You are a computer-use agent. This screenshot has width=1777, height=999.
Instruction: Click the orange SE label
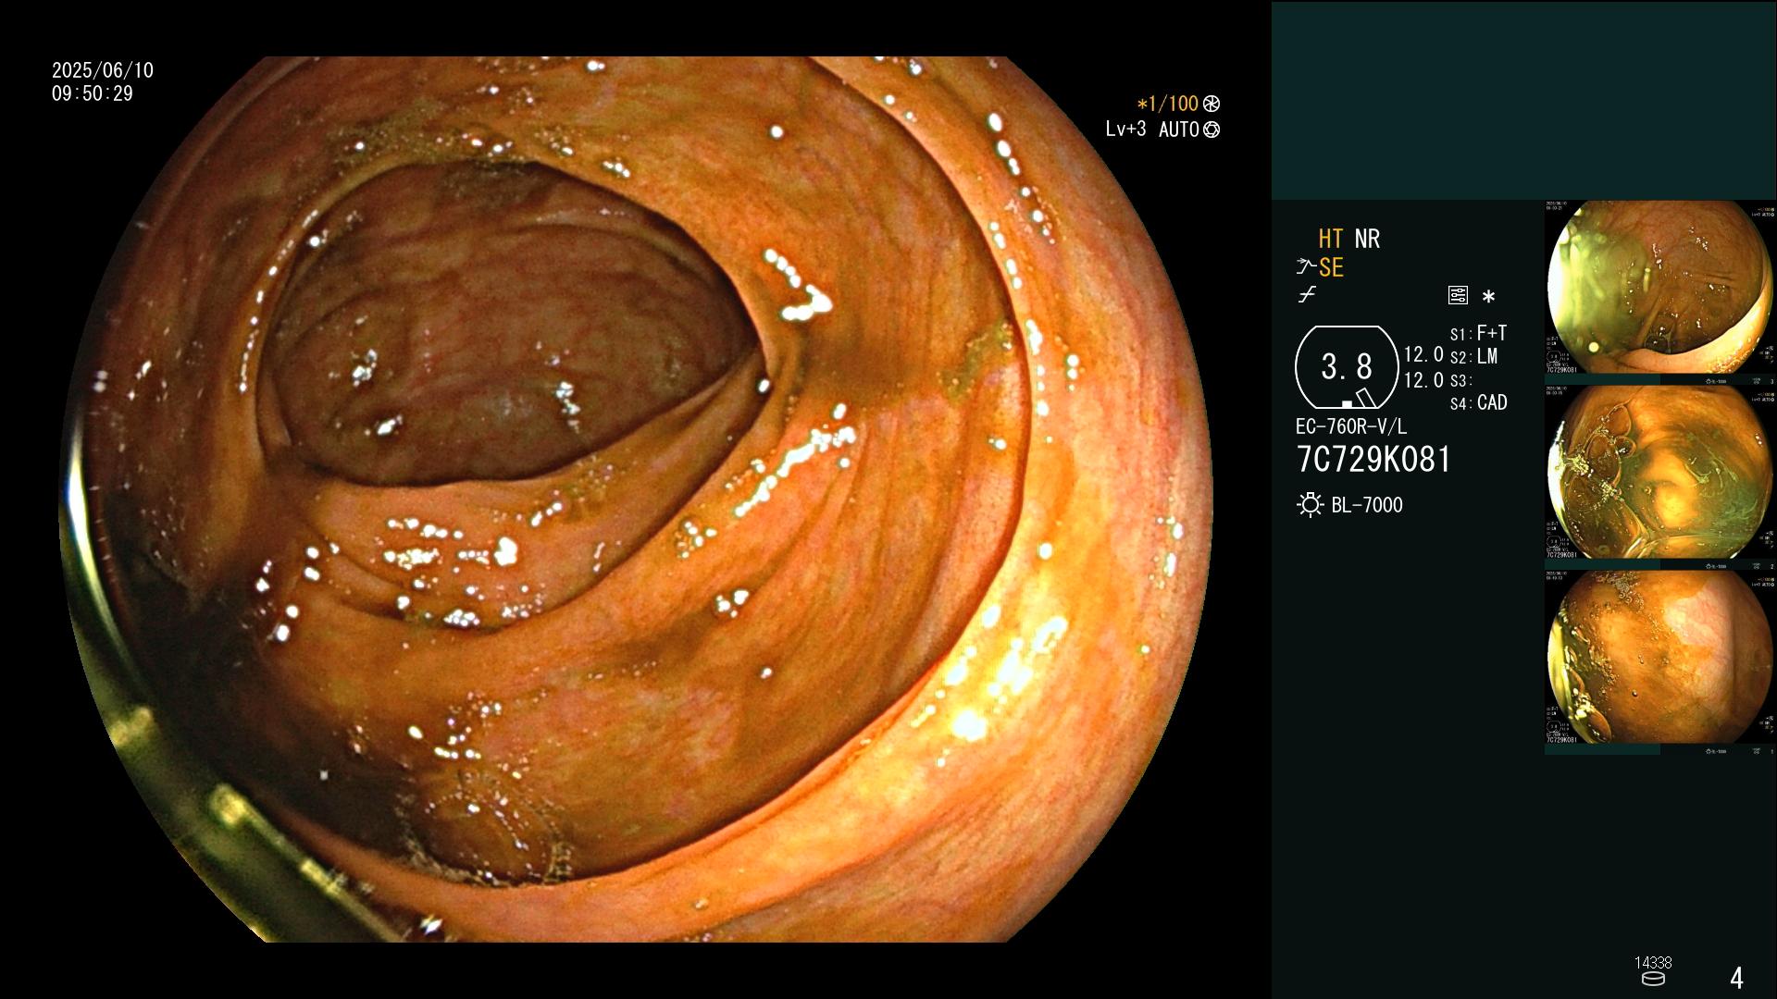tap(1331, 267)
